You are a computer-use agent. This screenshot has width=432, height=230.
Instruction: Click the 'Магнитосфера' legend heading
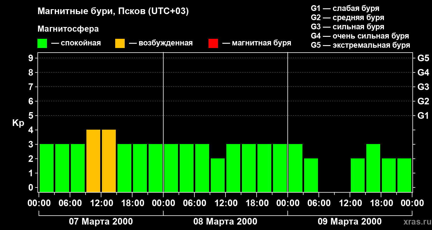coord(68,29)
